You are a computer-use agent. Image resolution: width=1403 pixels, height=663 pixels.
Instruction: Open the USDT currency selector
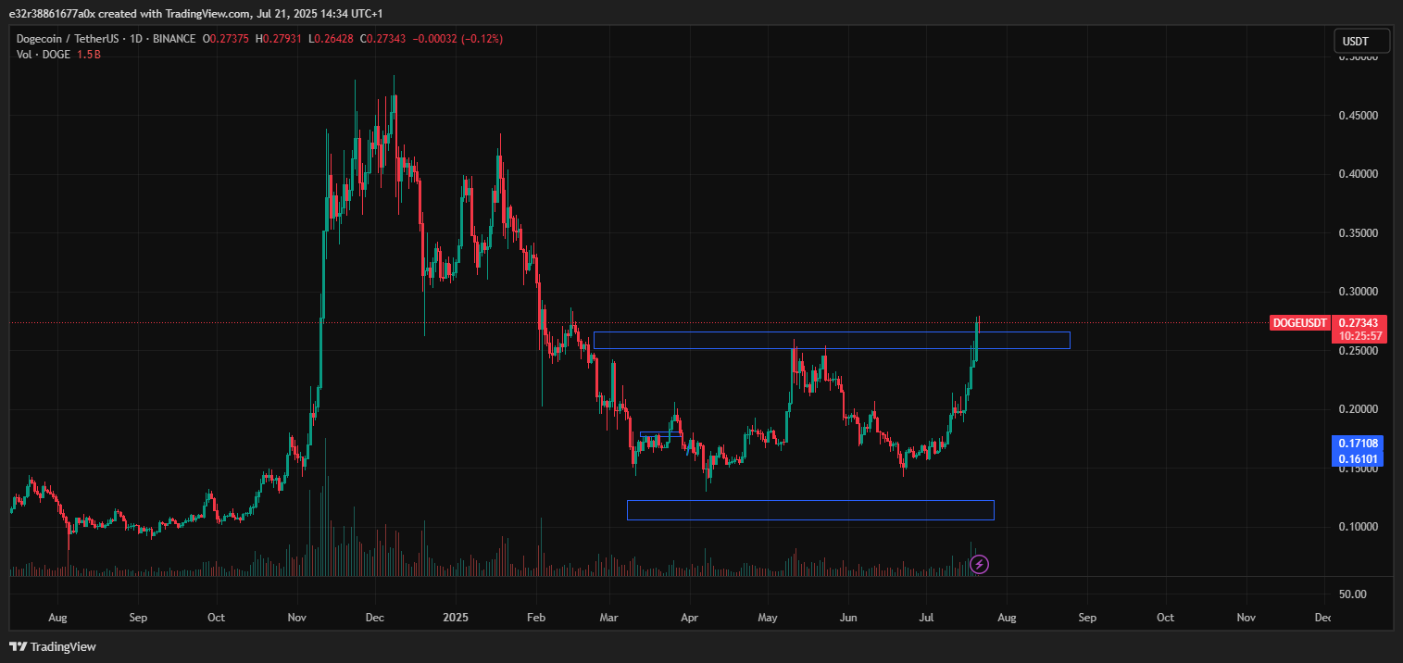coord(1363,41)
